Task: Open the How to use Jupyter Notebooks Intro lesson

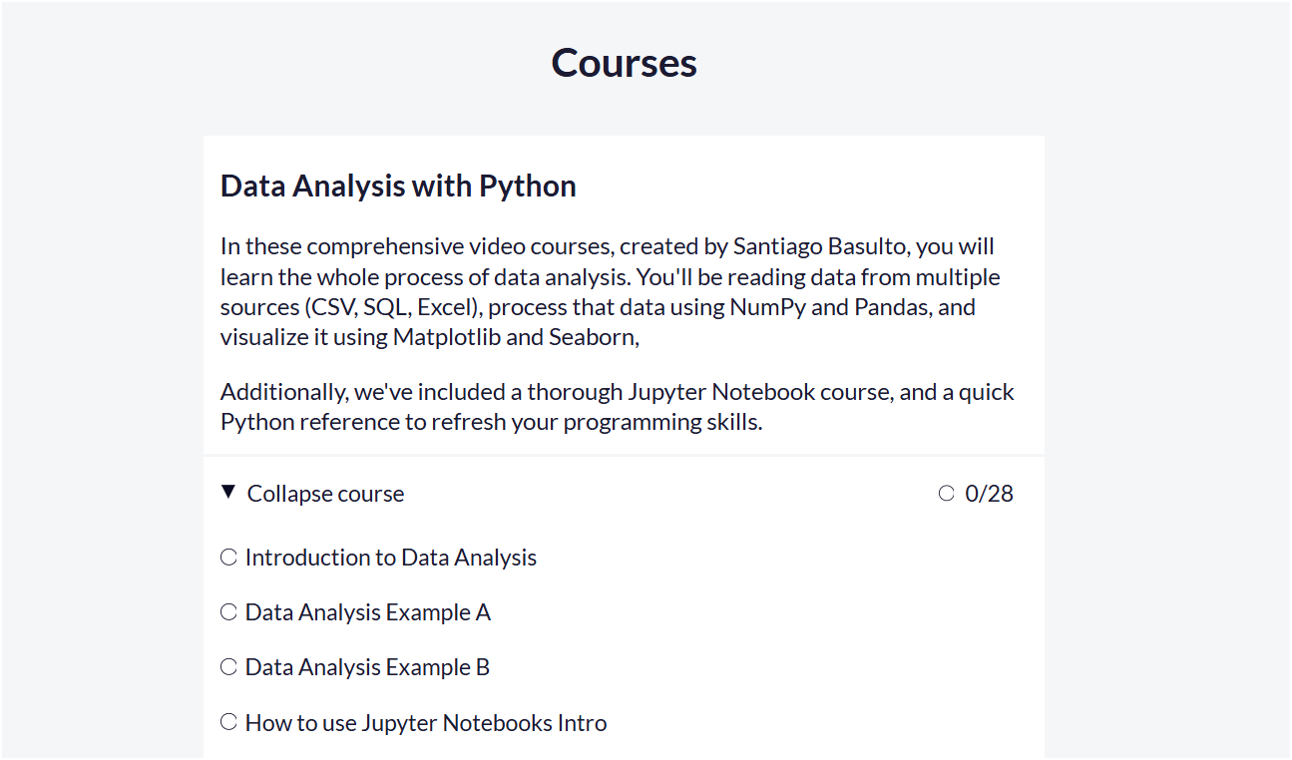Action: [426, 721]
